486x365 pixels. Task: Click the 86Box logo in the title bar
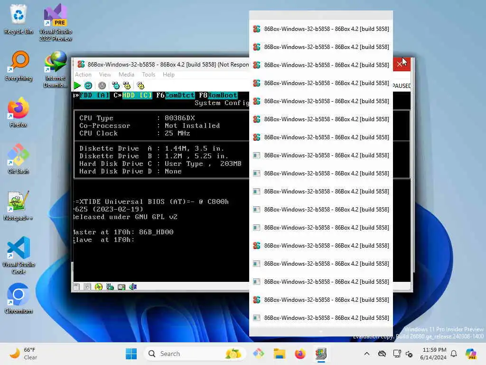(81, 64)
